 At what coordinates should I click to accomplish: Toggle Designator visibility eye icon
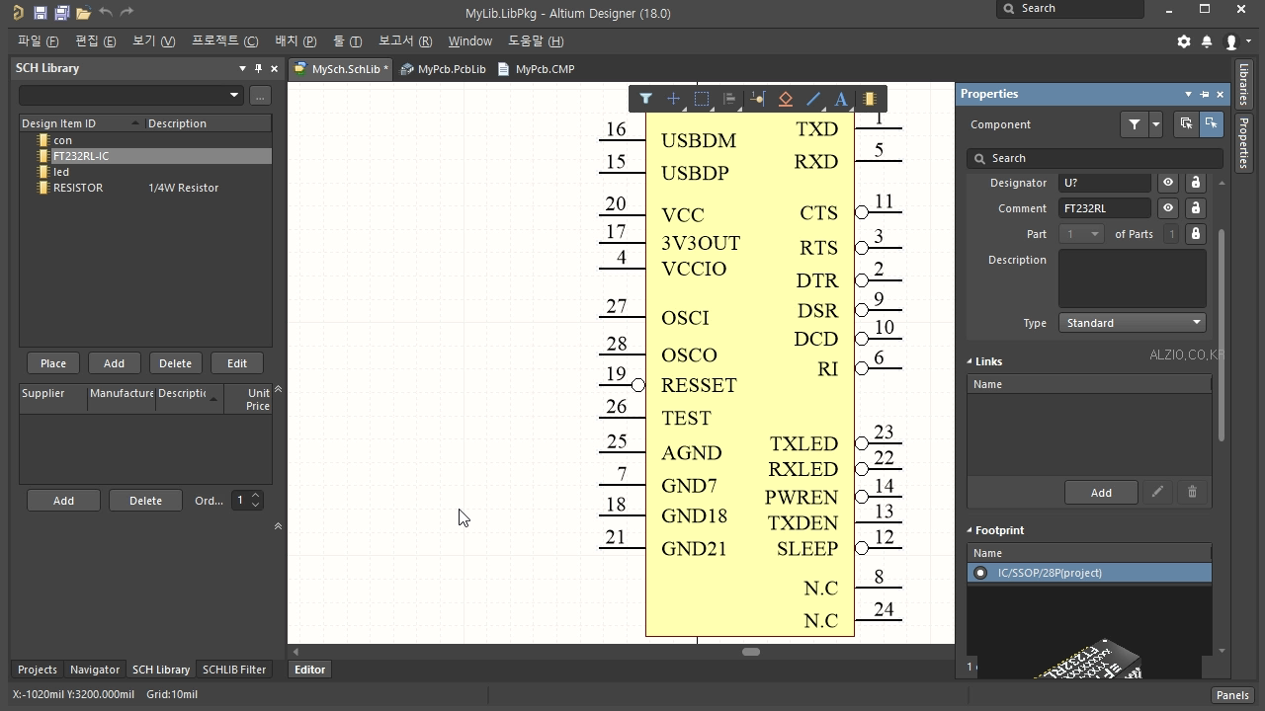point(1168,183)
